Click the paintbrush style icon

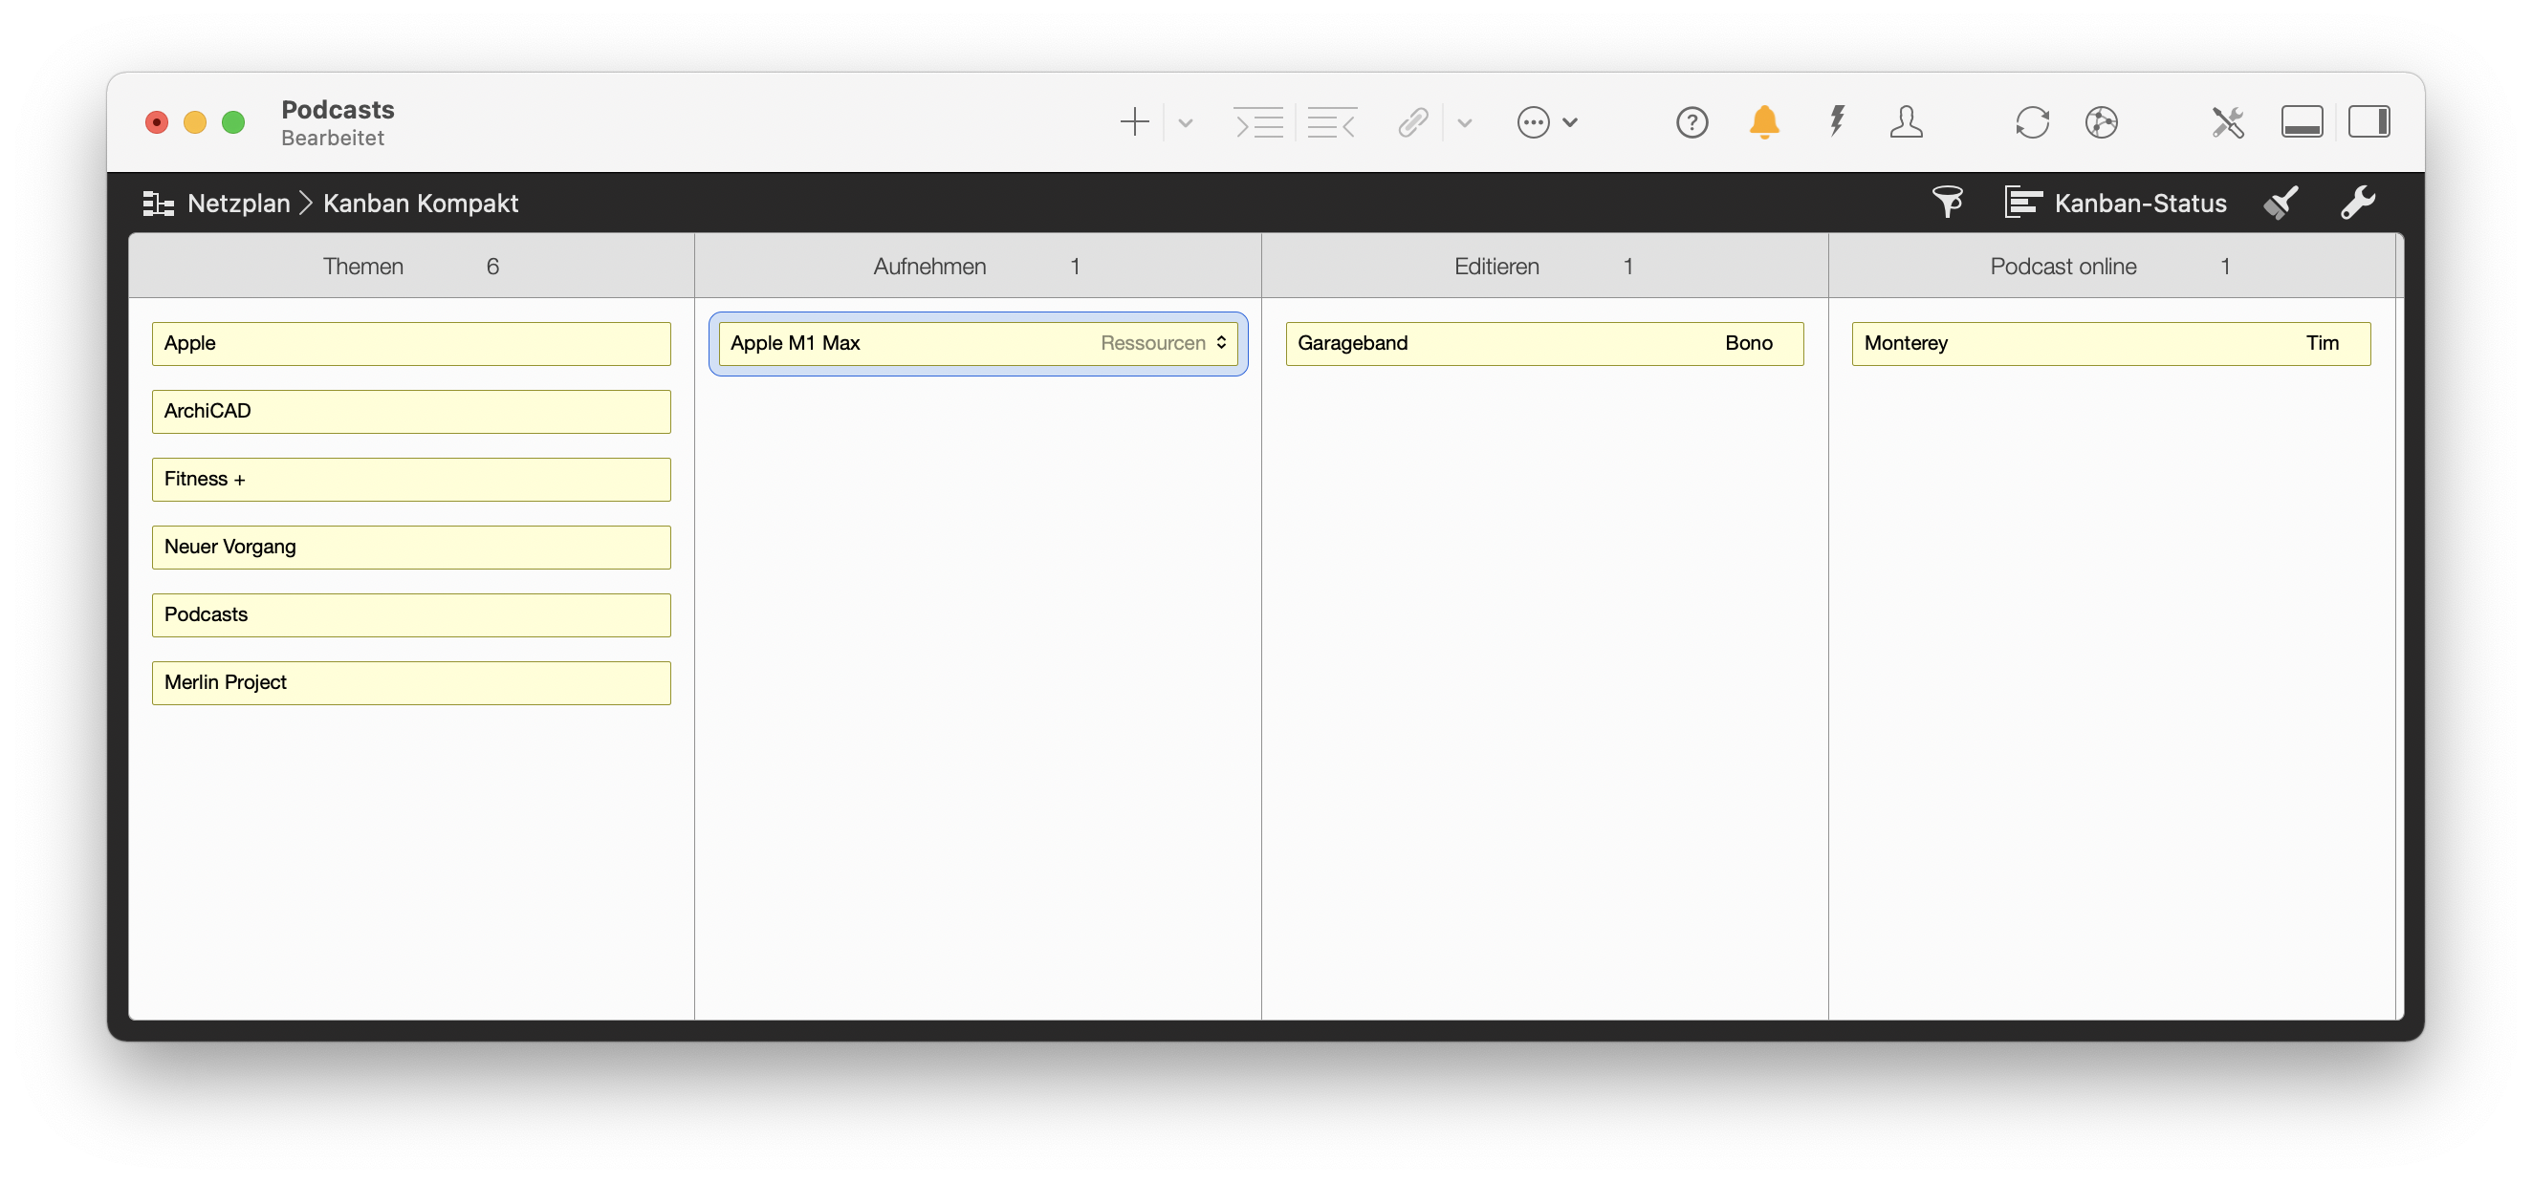click(2282, 203)
